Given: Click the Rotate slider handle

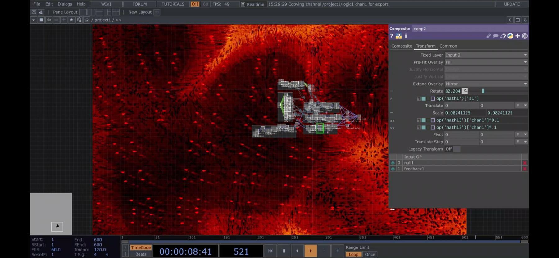Looking at the screenshot, I should (x=483, y=91).
